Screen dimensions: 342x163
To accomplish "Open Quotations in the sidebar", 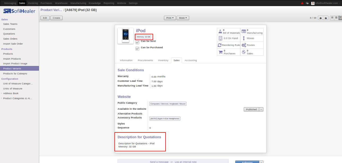I will pyautogui.click(x=9, y=34).
